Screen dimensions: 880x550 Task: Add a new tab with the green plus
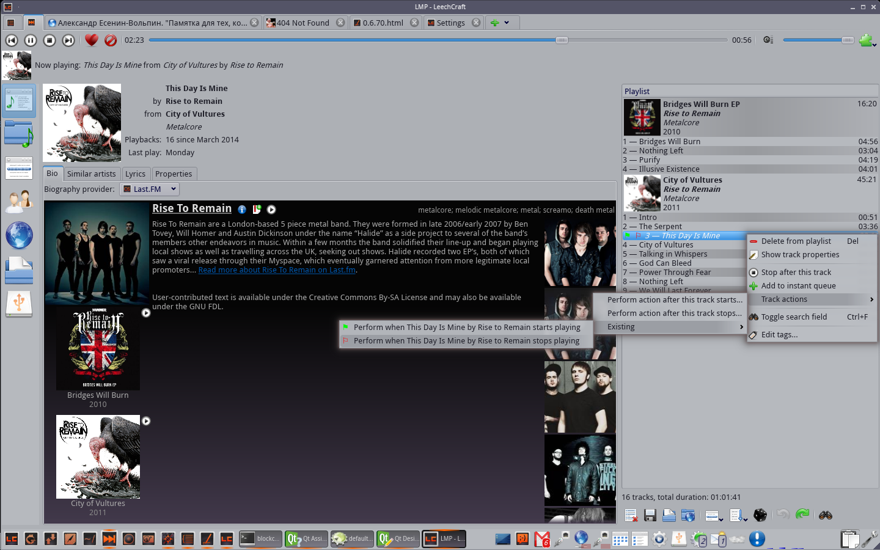[495, 23]
